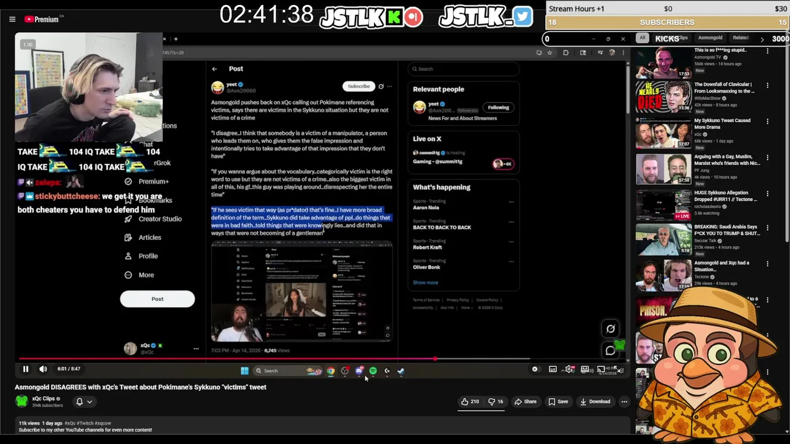Image resolution: width=790 pixels, height=444 pixels.
Task: Save the video to a playlist
Action: point(558,401)
